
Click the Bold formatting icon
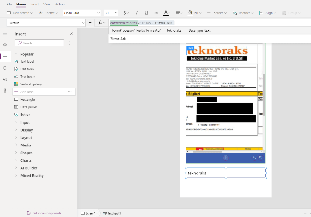(125, 13)
